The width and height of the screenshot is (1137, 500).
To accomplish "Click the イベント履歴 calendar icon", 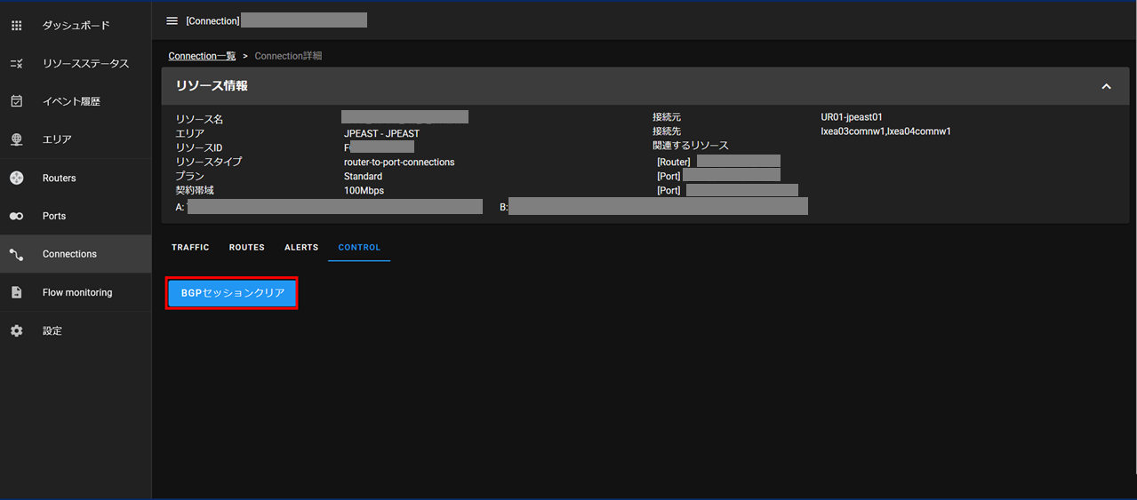I will (x=16, y=101).
